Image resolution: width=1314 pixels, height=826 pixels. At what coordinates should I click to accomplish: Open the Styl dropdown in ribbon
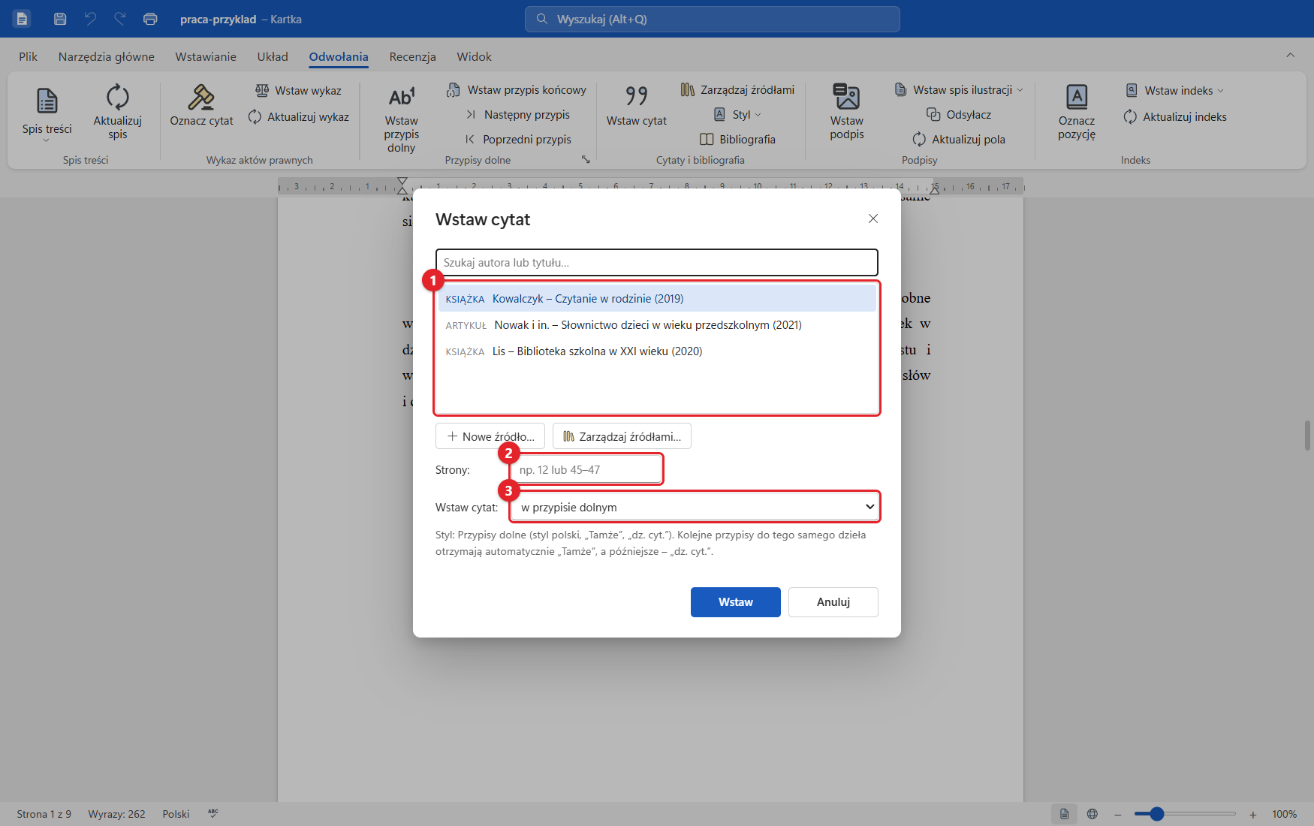(737, 115)
